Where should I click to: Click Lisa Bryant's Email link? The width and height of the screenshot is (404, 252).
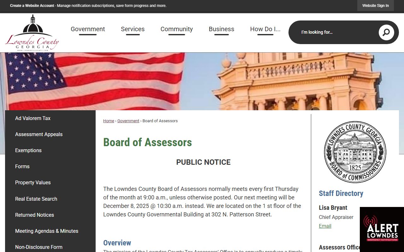point(325,226)
